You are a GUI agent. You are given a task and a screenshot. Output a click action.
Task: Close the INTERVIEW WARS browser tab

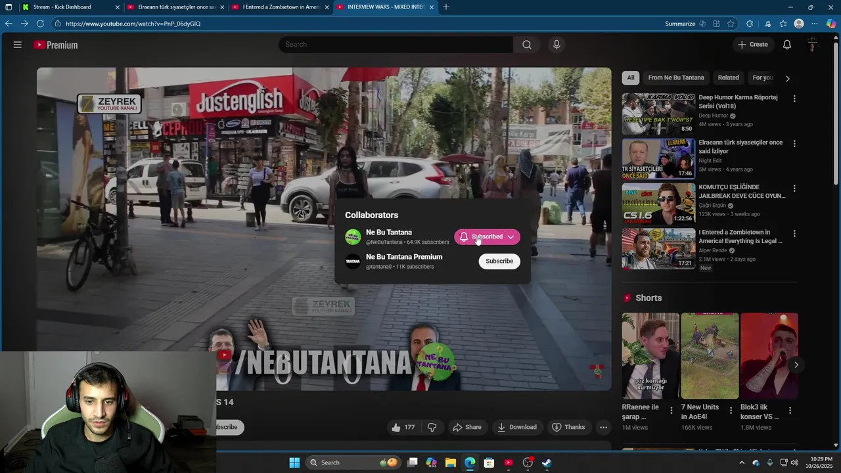432,7
